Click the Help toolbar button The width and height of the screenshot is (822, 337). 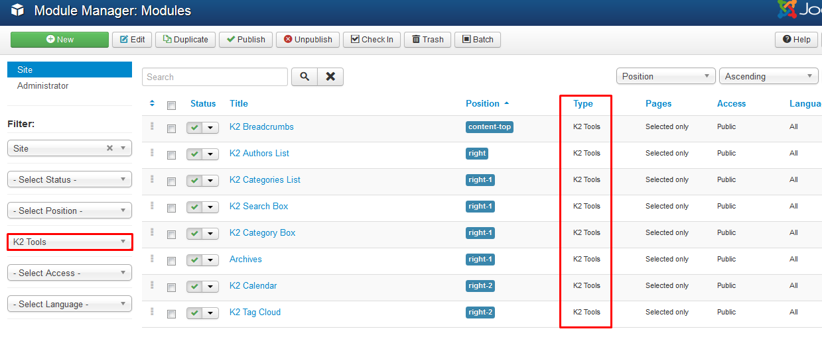click(796, 40)
